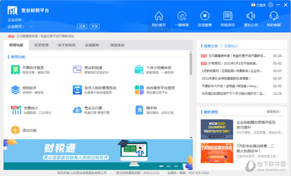The height and width of the screenshot is (176, 291).
Task: Switch to 金融服务 tab
Action: coord(92,45)
